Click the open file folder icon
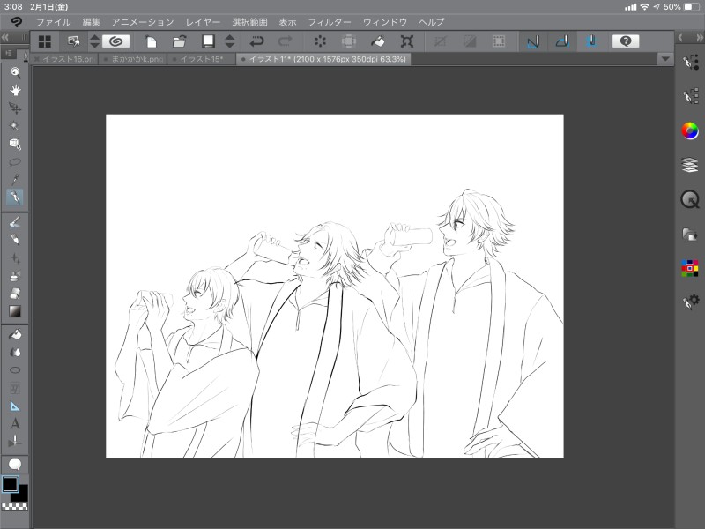The image size is (705, 529). [x=180, y=41]
